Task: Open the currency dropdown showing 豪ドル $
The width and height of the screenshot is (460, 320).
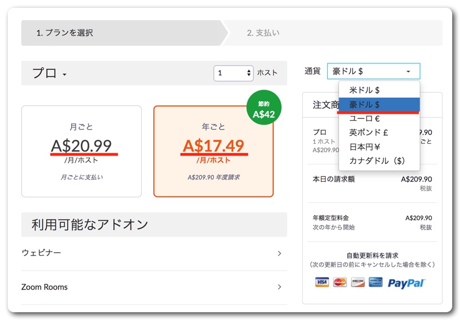Action: pyautogui.click(x=373, y=71)
